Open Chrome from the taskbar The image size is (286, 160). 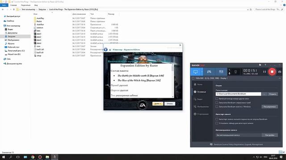(33, 157)
